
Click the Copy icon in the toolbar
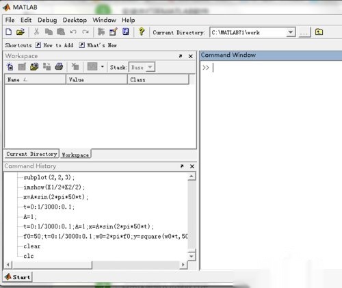click(49, 32)
